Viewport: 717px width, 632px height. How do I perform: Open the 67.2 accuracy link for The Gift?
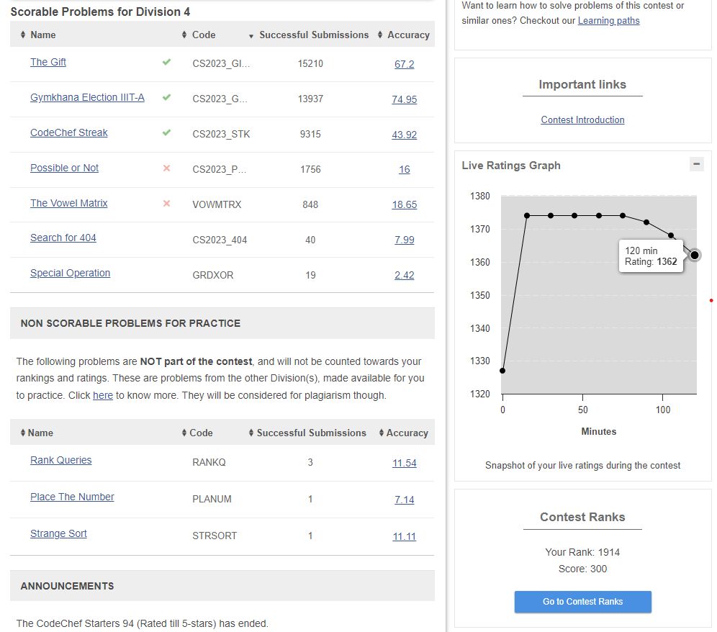pyautogui.click(x=404, y=64)
